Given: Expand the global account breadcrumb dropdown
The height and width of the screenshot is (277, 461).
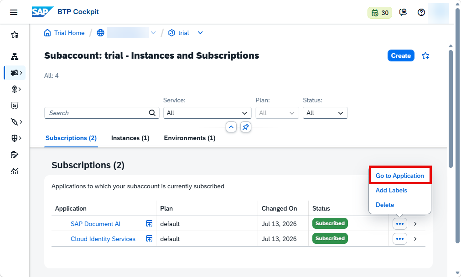Looking at the screenshot, I should (x=153, y=33).
